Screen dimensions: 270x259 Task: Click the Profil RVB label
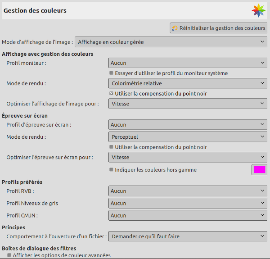pos(20,191)
